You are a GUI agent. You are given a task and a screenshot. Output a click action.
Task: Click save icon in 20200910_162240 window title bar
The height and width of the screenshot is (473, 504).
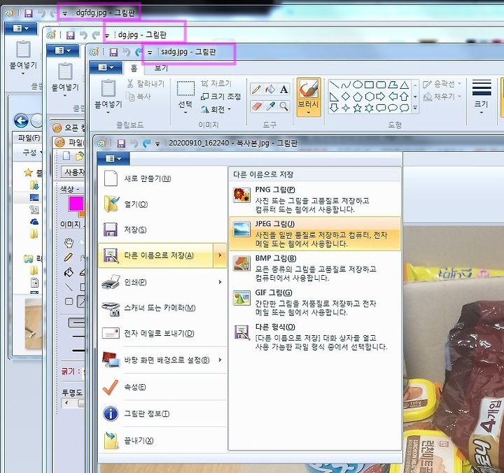[x=121, y=143]
